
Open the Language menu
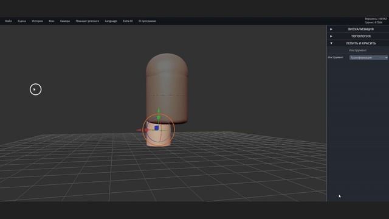pyautogui.click(x=111, y=21)
